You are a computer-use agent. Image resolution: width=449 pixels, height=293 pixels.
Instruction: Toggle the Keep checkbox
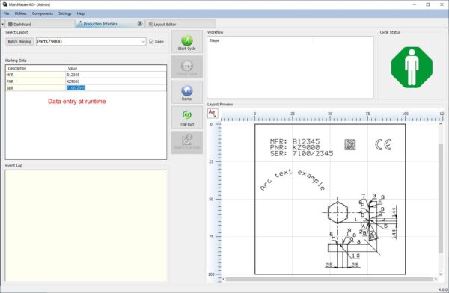tap(151, 42)
